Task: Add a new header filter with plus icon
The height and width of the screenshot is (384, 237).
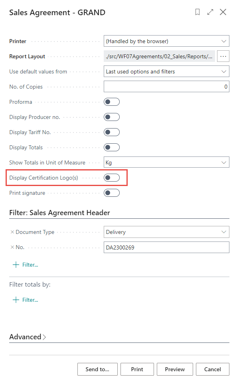Action: coord(26,265)
